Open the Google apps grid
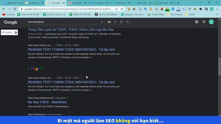This screenshot has width=221, height=124. pos(204,22)
